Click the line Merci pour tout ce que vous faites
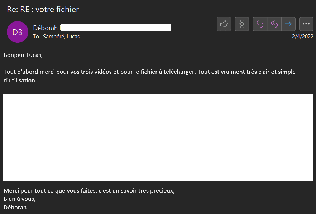The image size is (316, 214). point(89,190)
